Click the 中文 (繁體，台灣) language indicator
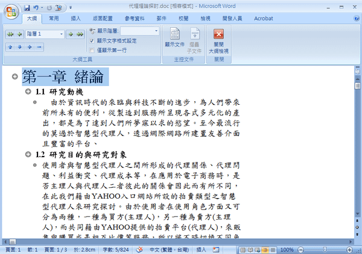The height and width of the screenshot is (254, 362). (x=169, y=250)
